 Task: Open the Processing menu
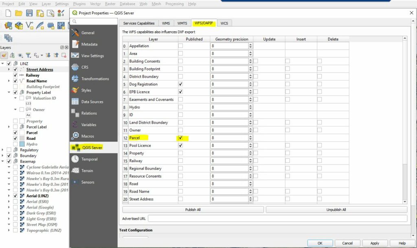point(174,4)
